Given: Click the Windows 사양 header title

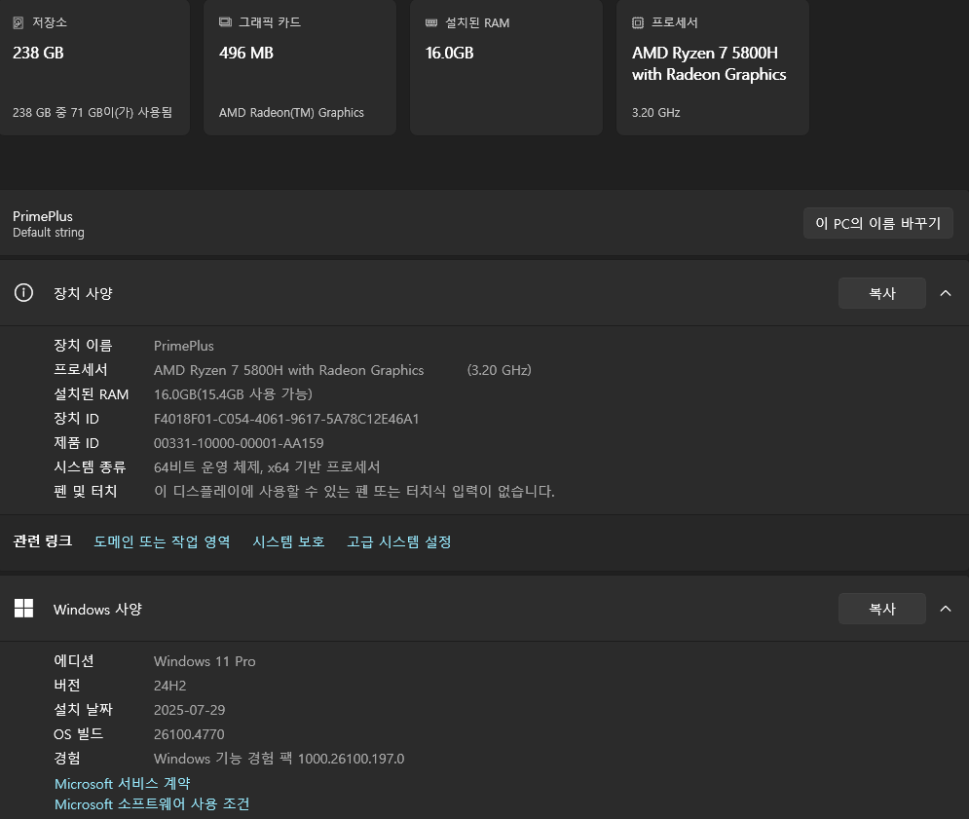Looking at the screenshot, I should tap(97, 609).
